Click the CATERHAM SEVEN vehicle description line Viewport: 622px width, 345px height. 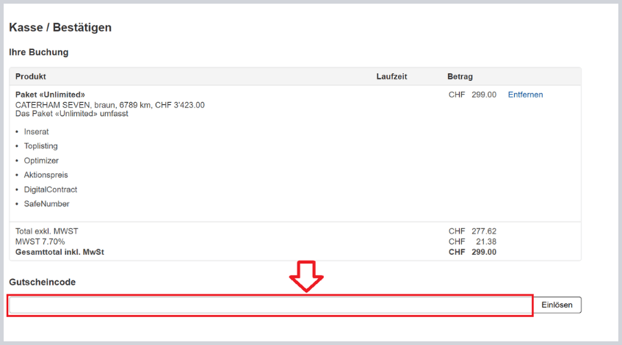tap(109, 105)
